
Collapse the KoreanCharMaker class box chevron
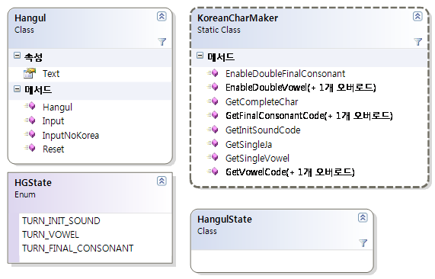coord(417,16)
